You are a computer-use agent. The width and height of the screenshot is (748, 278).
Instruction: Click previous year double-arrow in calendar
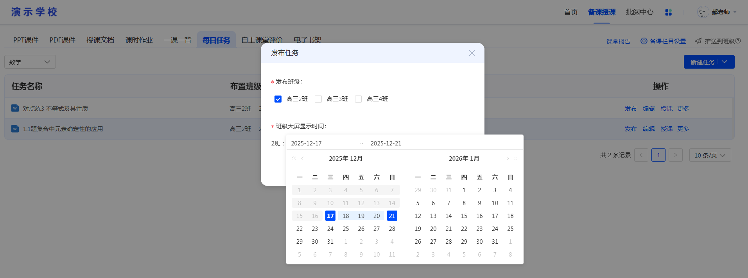[x=294, y=158]
